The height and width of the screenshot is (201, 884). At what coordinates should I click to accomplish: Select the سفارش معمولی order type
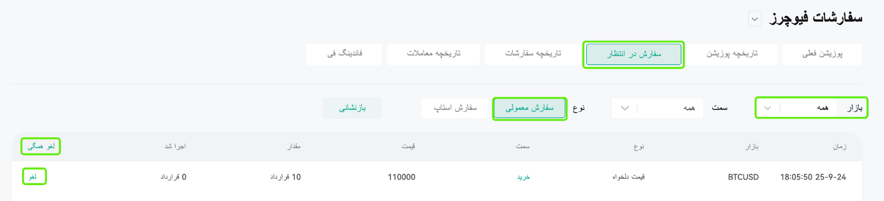click(x=530, y=108)
